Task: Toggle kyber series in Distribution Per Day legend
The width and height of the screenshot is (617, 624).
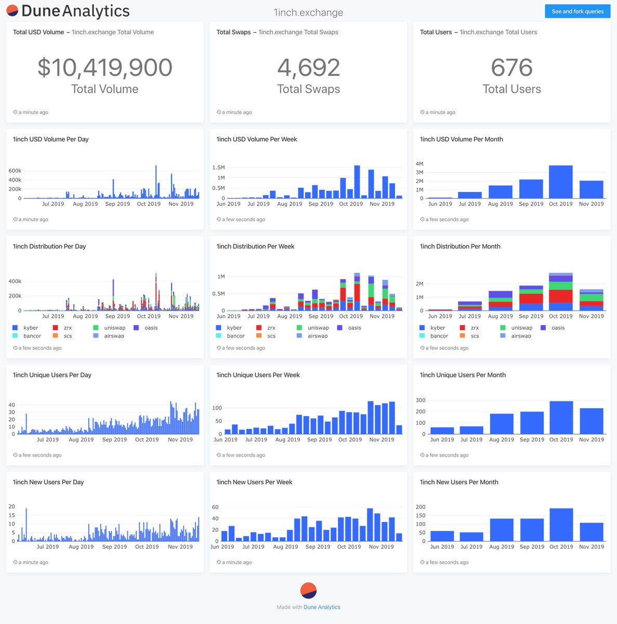Action: [25, 328]
